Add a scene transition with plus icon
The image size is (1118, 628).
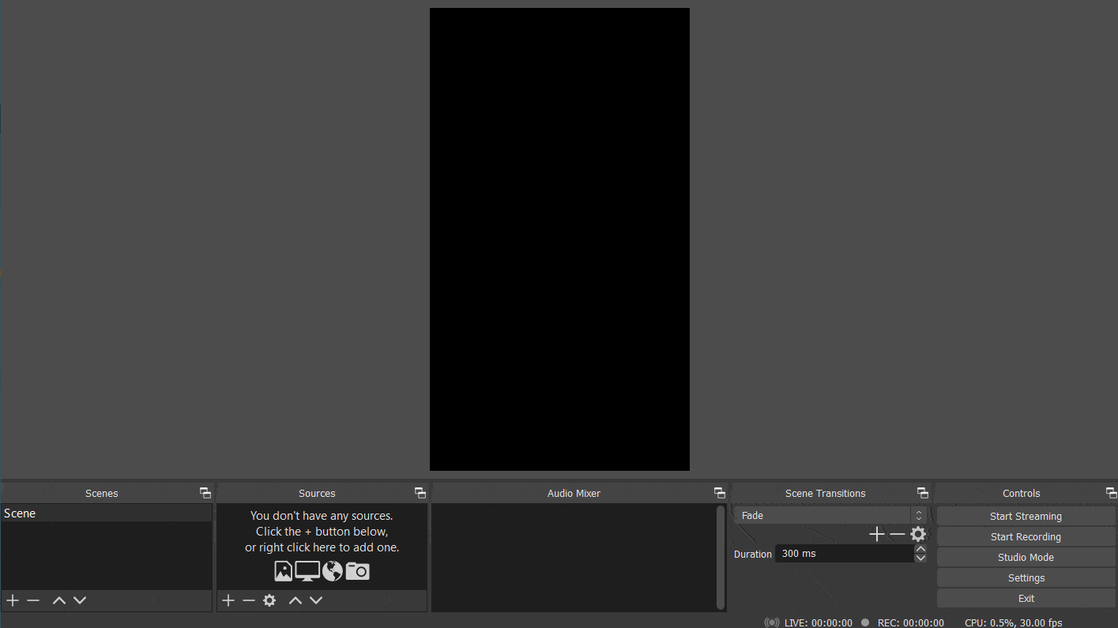tap(877, 535)
